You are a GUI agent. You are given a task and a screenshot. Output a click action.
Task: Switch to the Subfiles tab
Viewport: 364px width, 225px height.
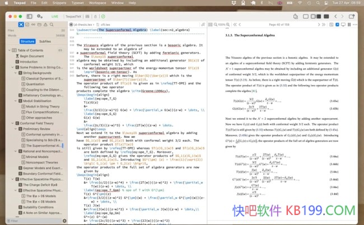coord(45,41)
